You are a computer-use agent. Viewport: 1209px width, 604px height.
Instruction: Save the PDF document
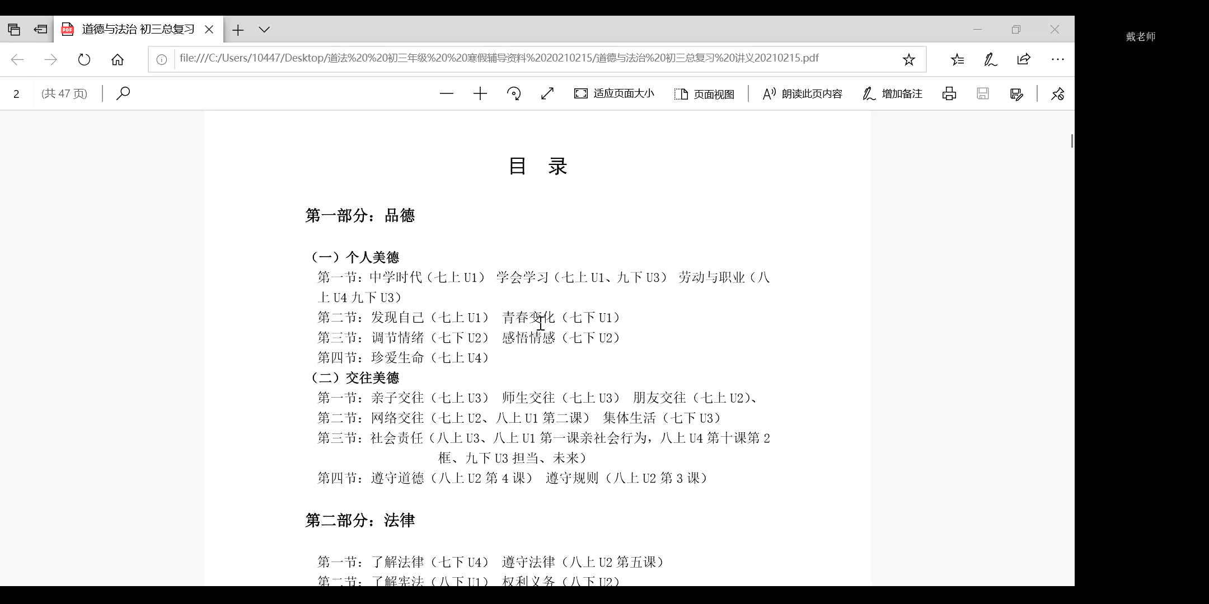point(983,93)
